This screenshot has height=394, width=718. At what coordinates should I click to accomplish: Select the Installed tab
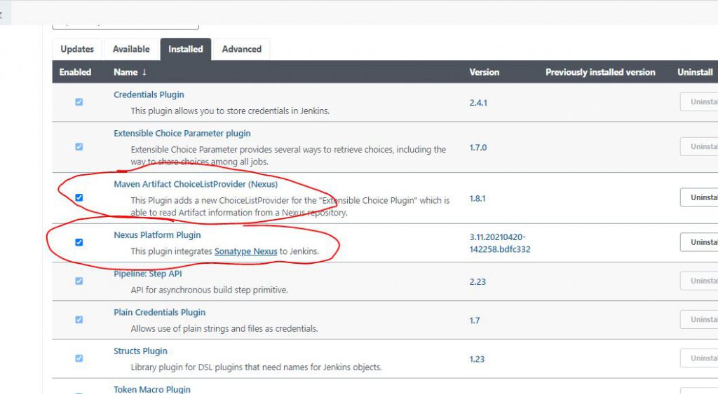pos(185,49)
